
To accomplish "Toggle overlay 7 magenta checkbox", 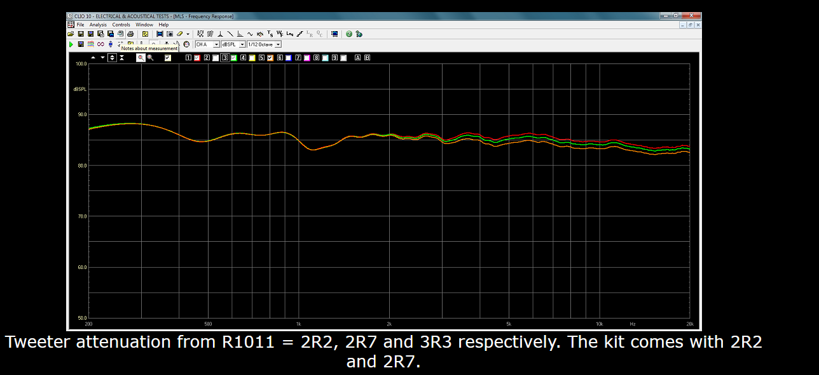I will point(306,58).
